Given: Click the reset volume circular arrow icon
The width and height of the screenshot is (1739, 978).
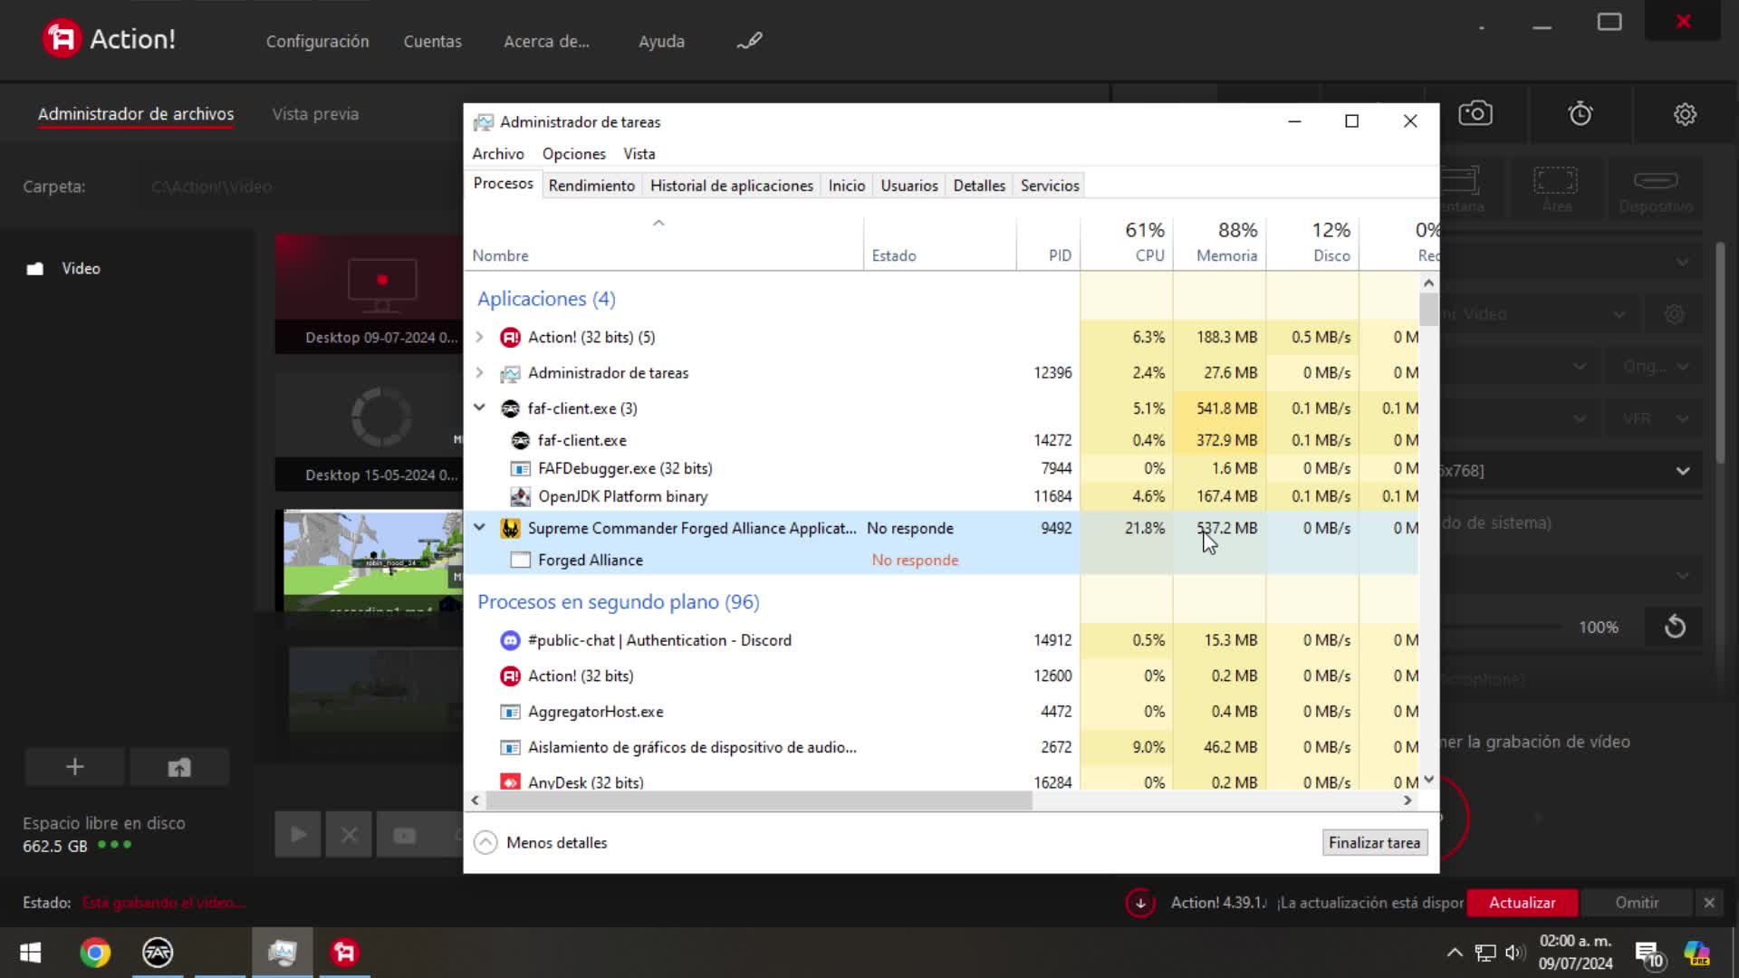Looking at the screenshot, I should (x=1675, y=627).
